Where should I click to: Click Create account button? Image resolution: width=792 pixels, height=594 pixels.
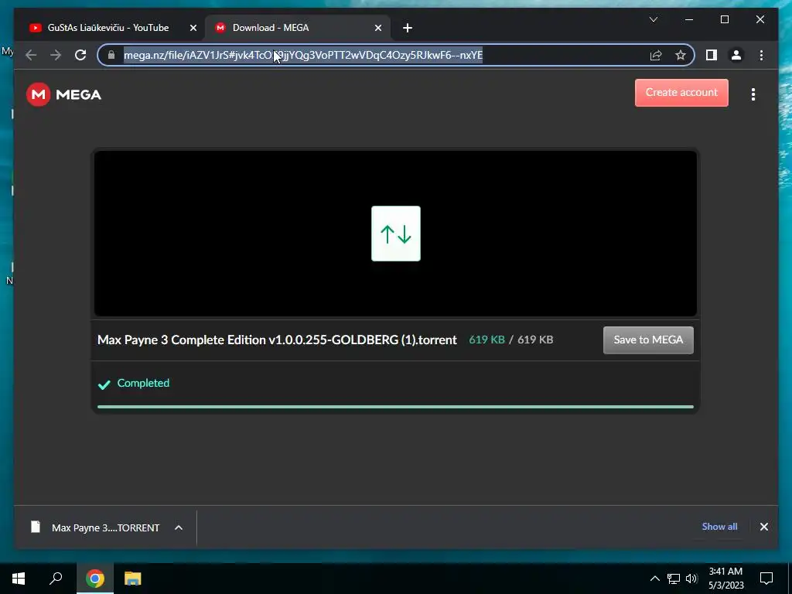click(681, 93)
